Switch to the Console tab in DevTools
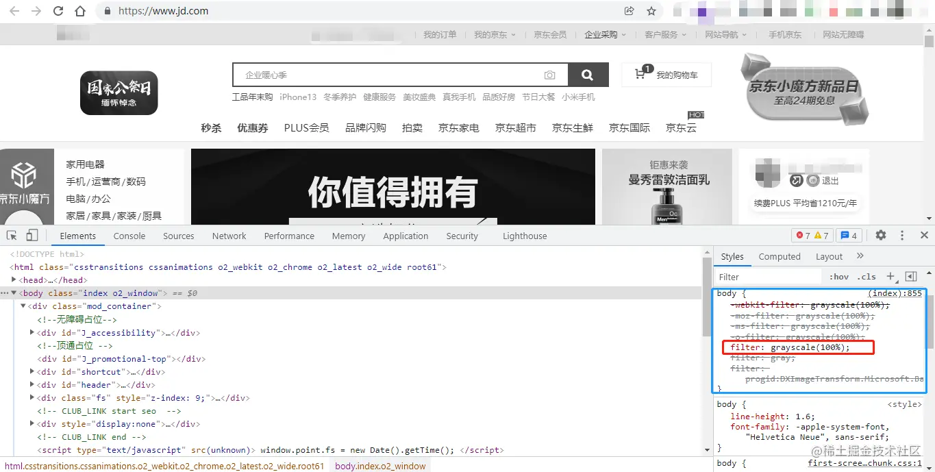The image size is (935, 472). (129, 235)
